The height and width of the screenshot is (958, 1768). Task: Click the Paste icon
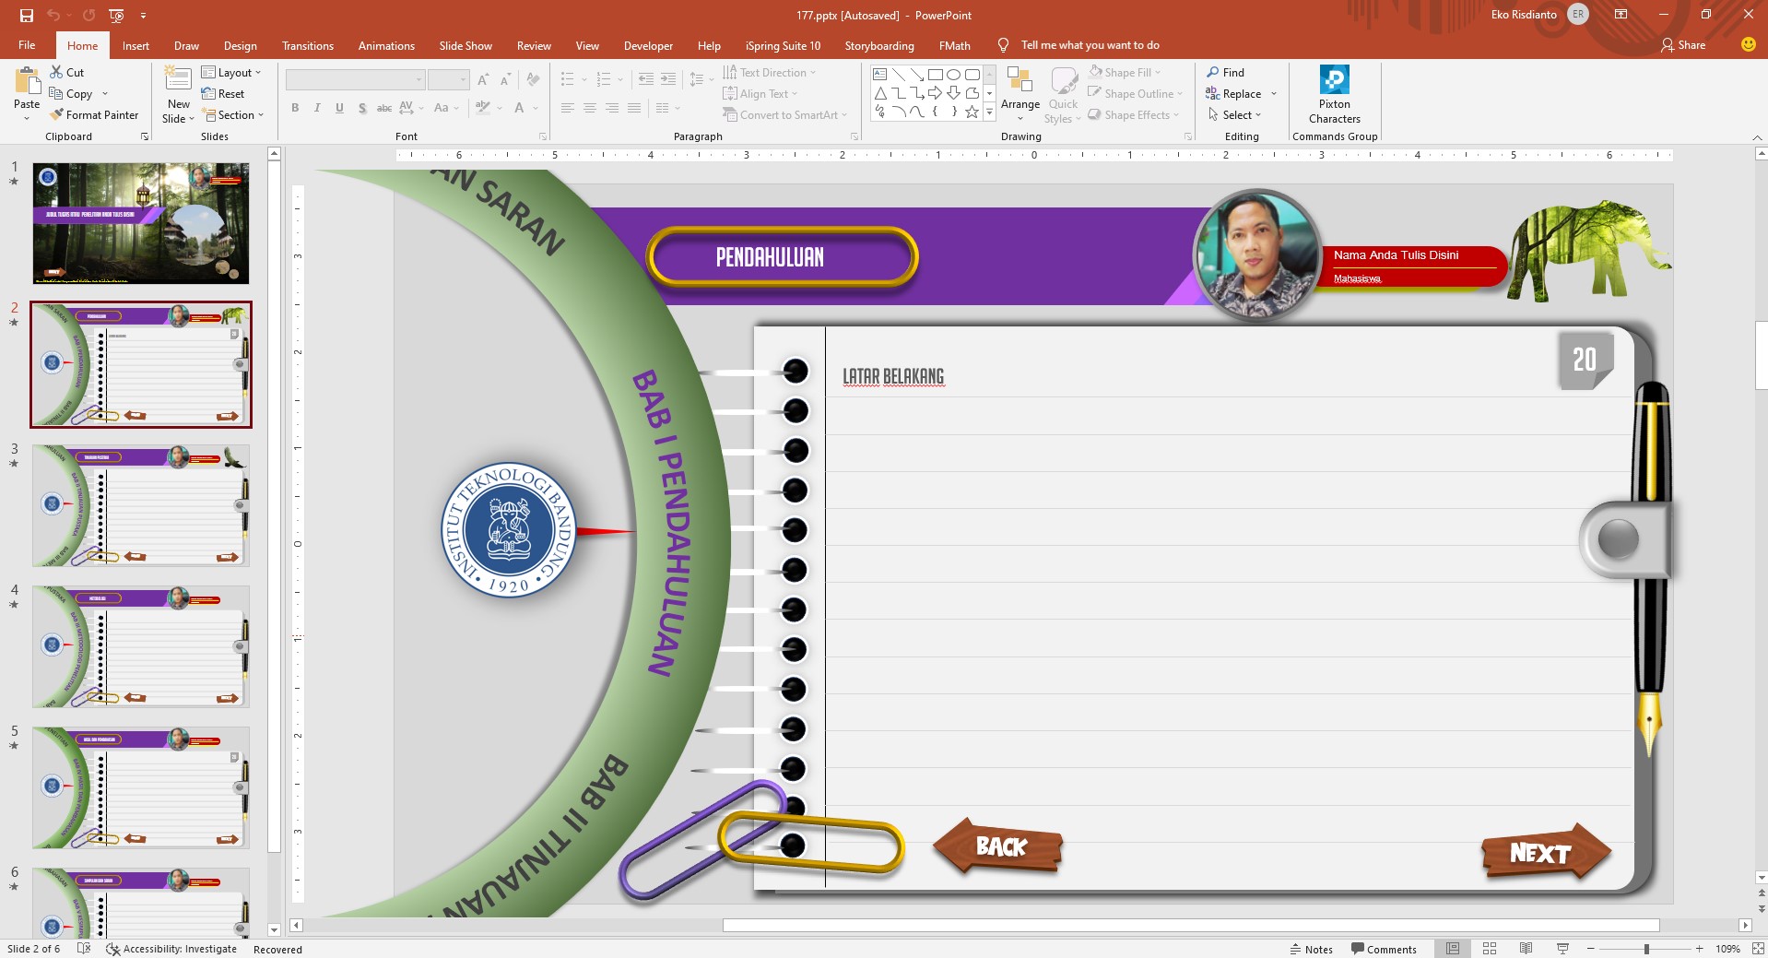tap(27, 81)
